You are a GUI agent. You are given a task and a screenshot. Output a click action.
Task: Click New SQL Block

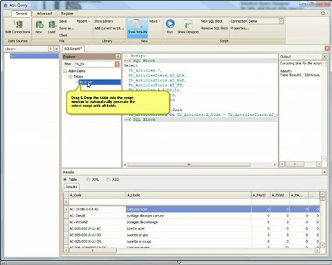(212, 21)
